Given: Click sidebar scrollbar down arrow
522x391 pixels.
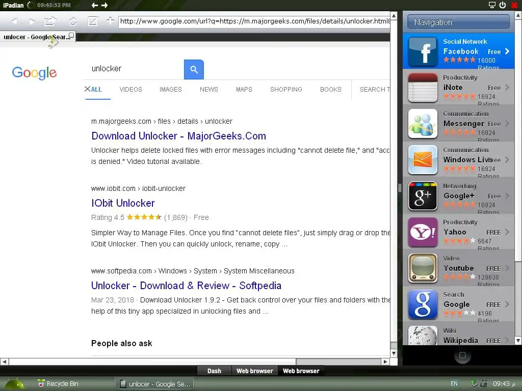Looking at the screenshot, I should click(x=518, y=341).
